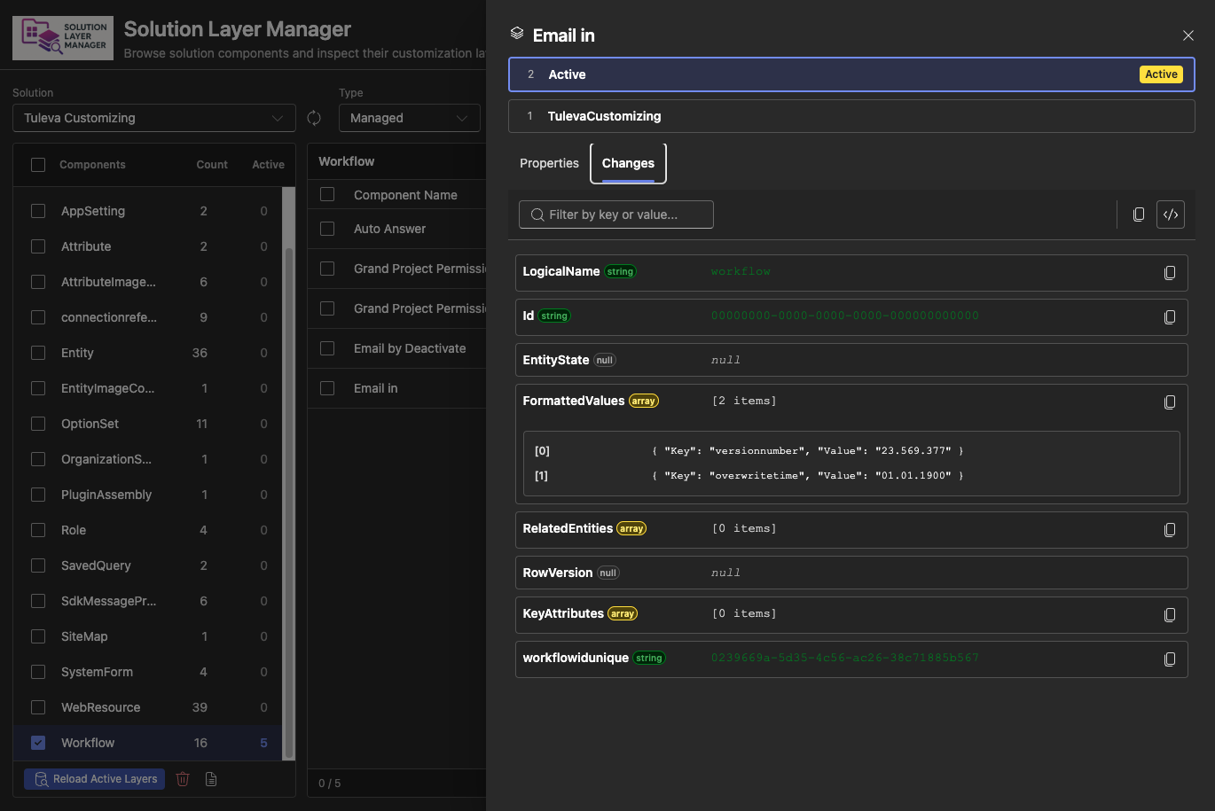
Task: Copy the Id value
Action: pos(1170,317)
